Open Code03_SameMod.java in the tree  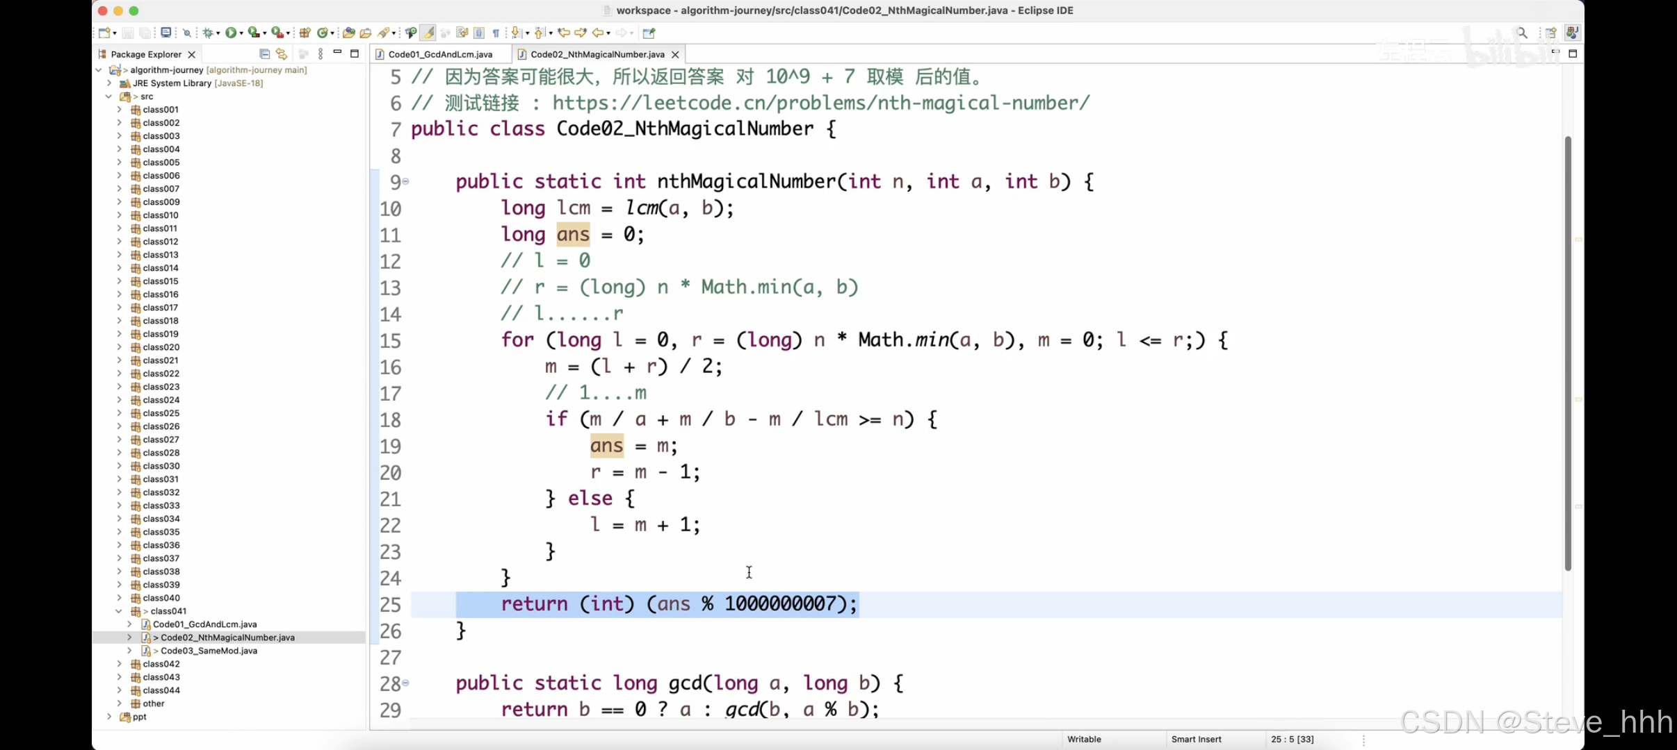coord(209,651)
